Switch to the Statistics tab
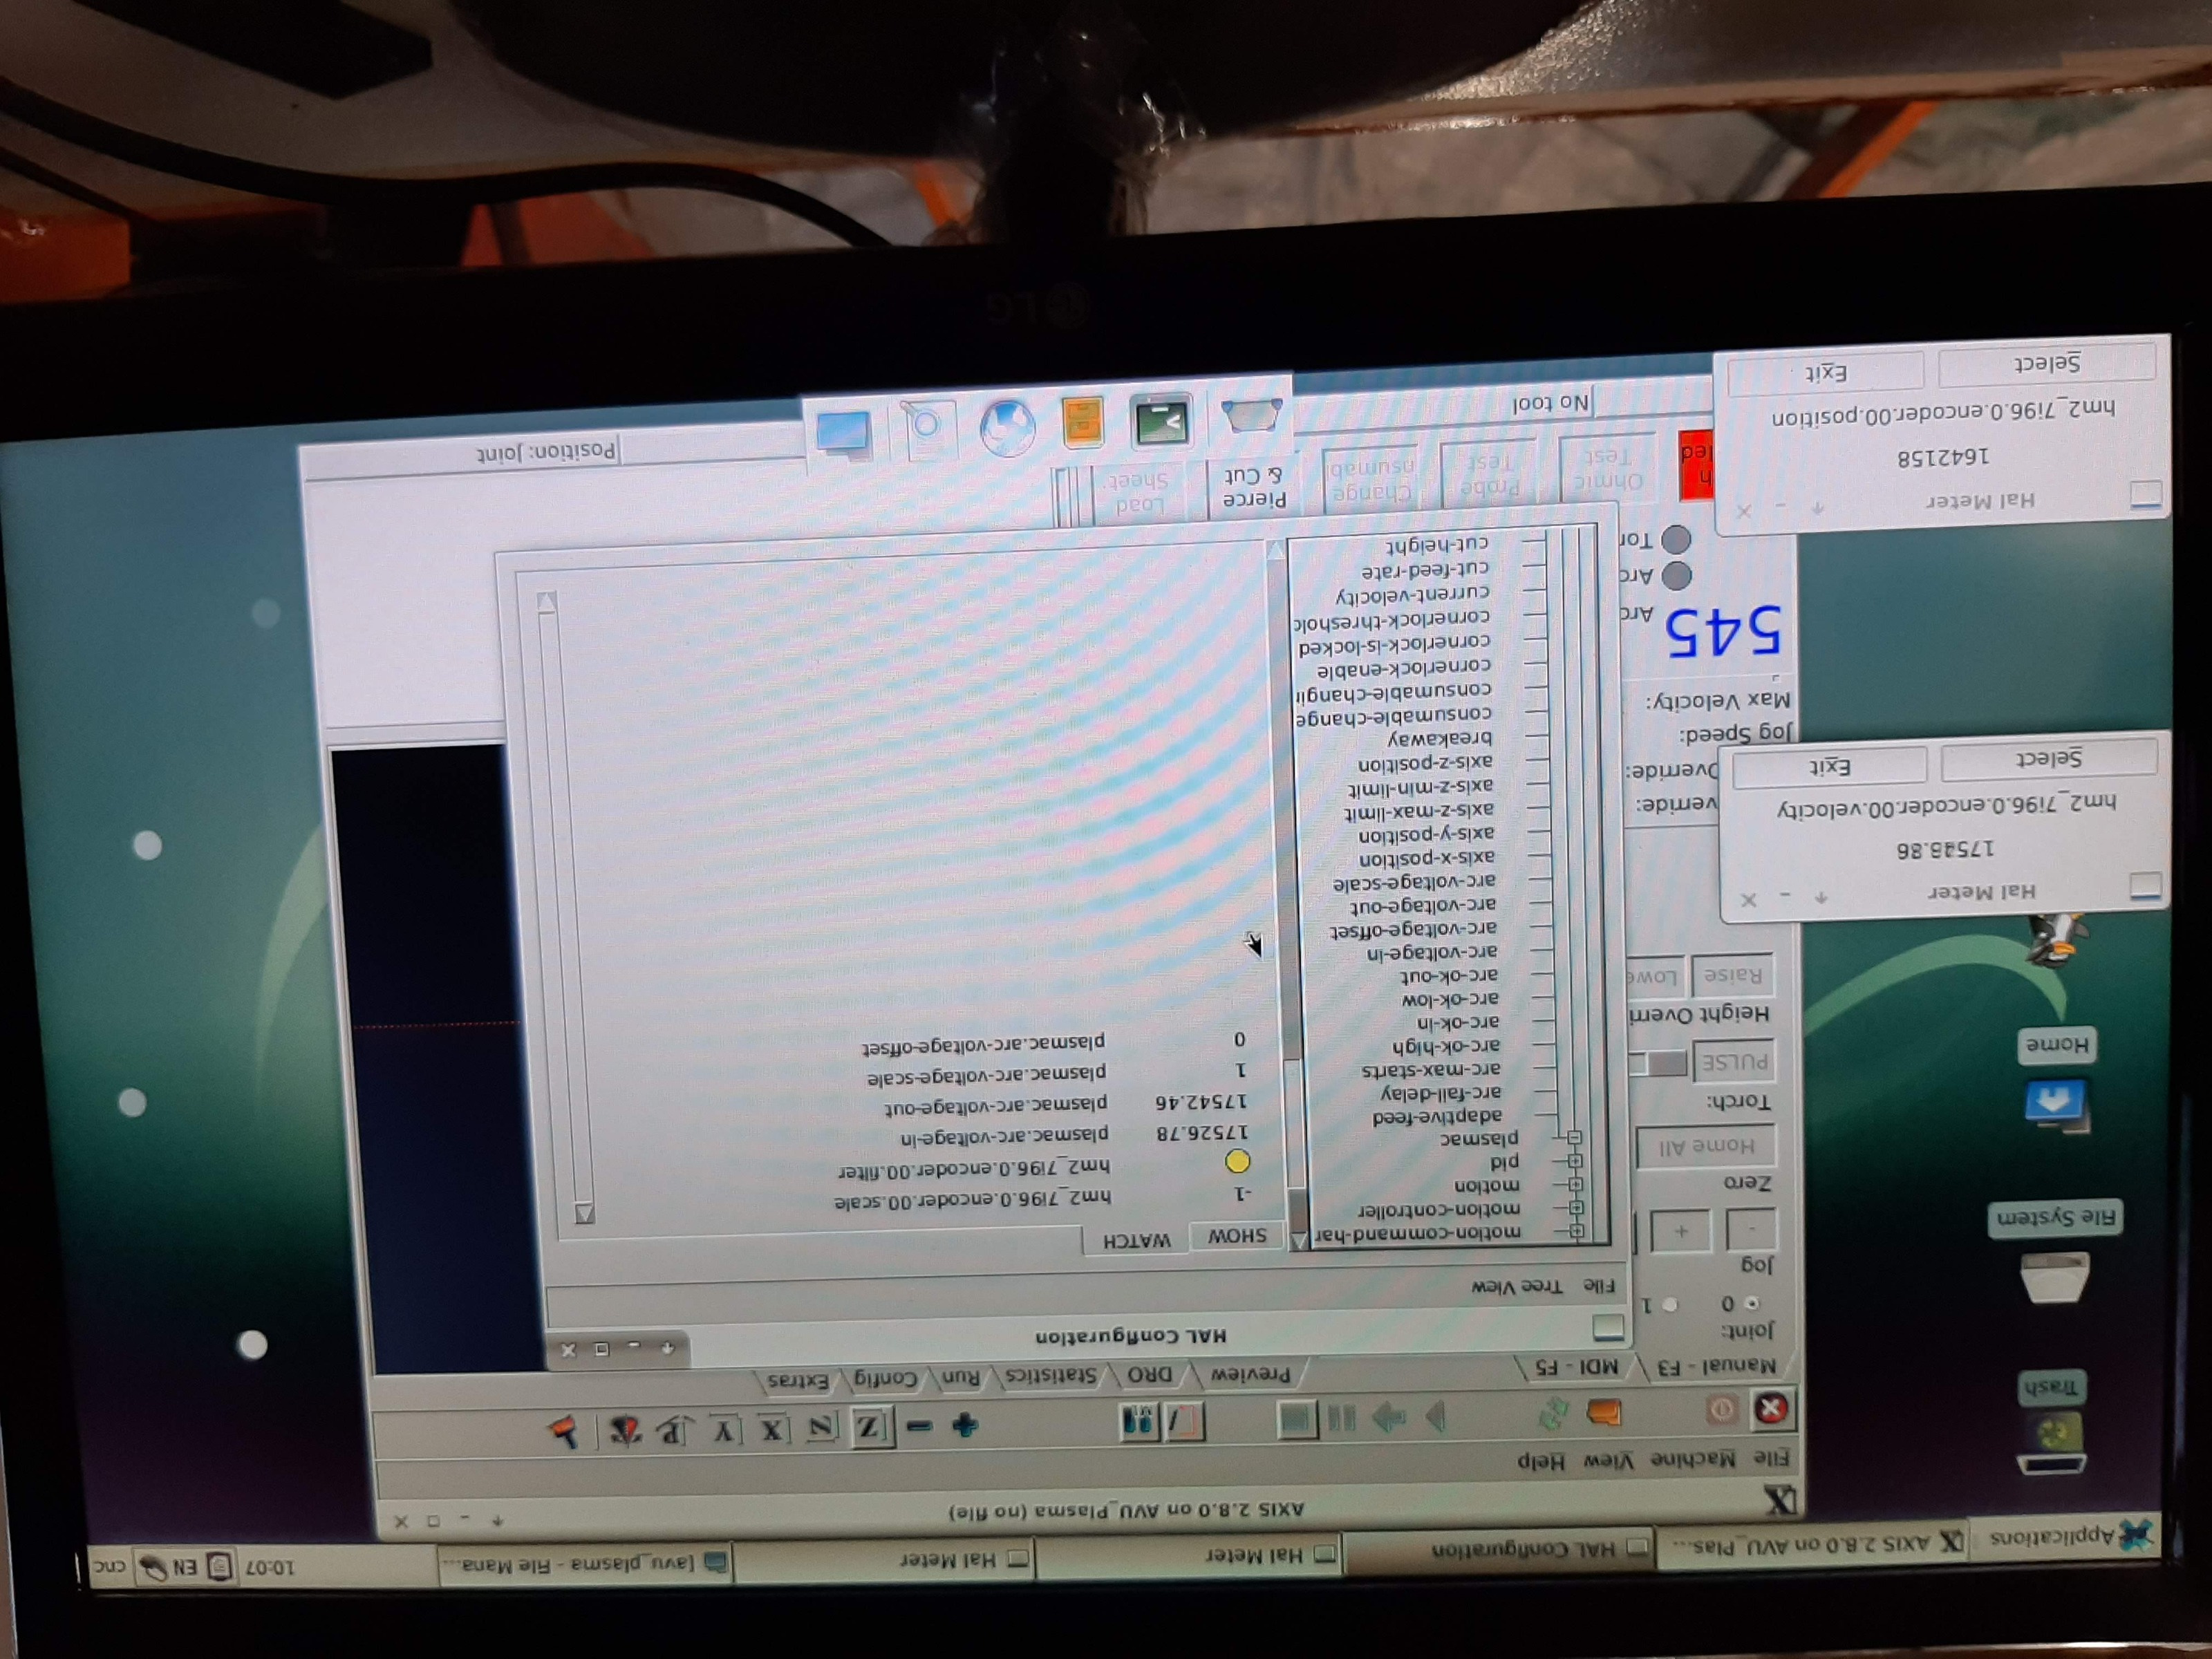Screen dimensions: 2212x1659 (1050, 1376)
